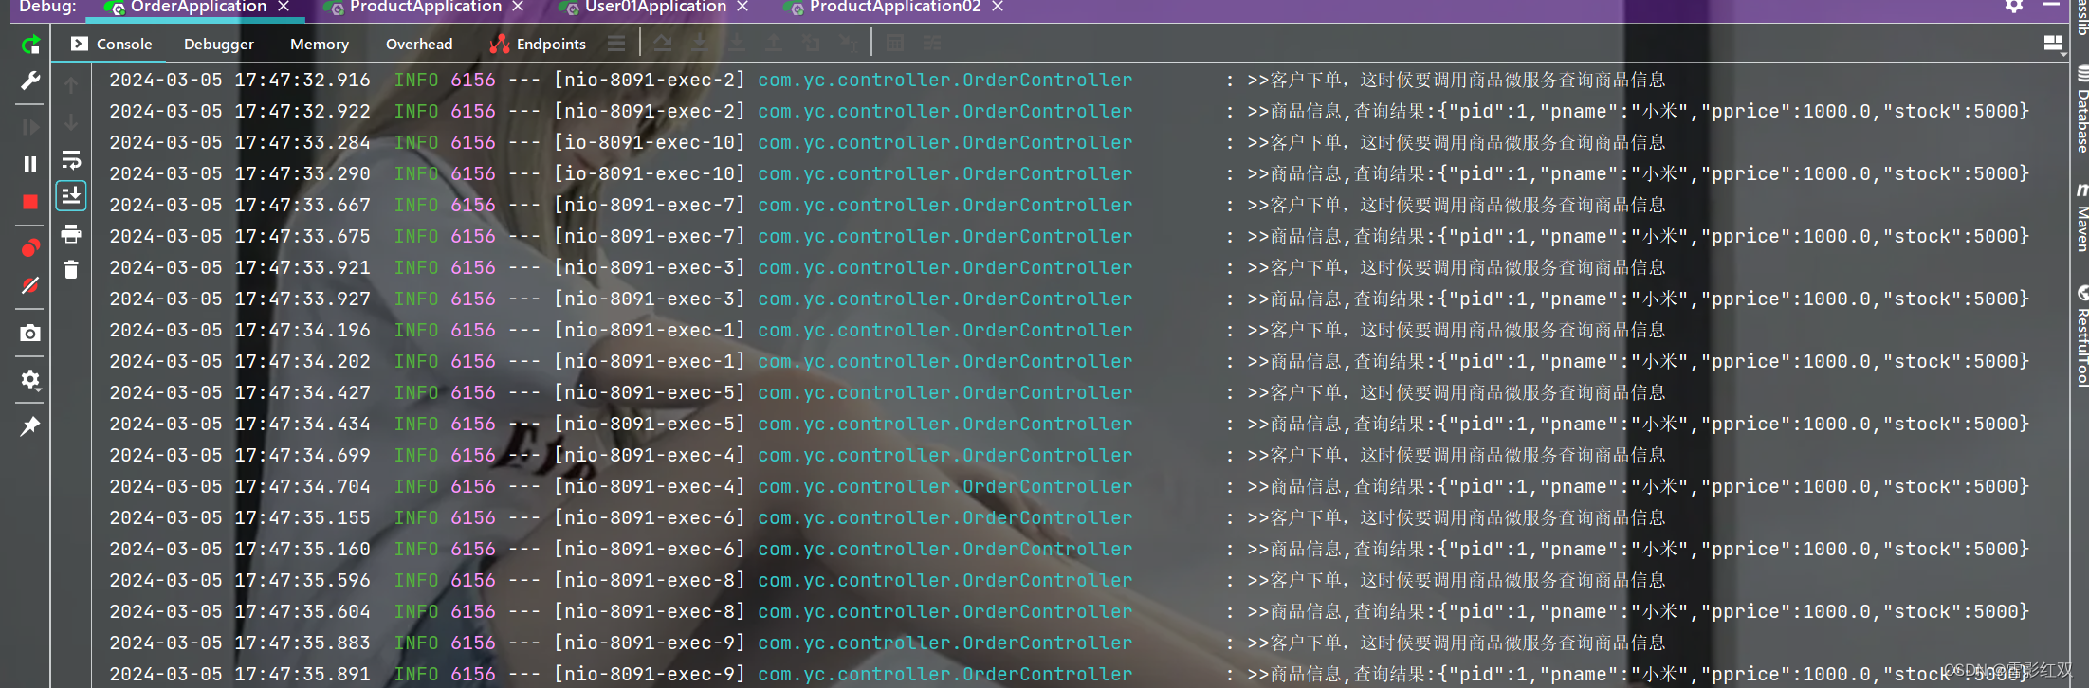The image size is (2089, 688).
Task: Open the Memory tab
Action: (320, 44)
